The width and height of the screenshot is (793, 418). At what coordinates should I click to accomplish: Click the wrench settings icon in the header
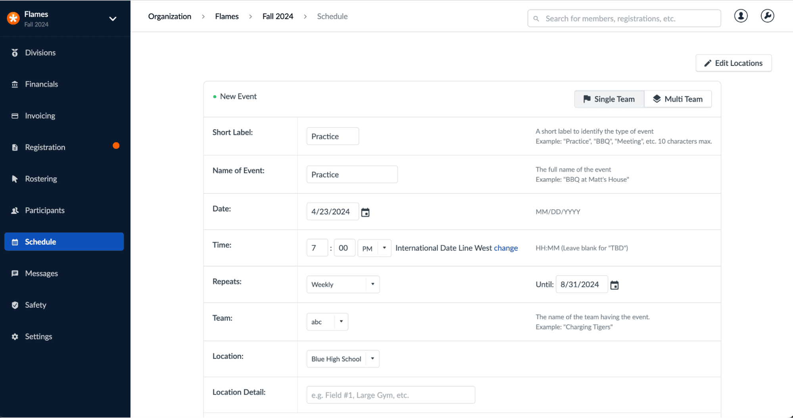pyautogui.click(x=767, y=16)
